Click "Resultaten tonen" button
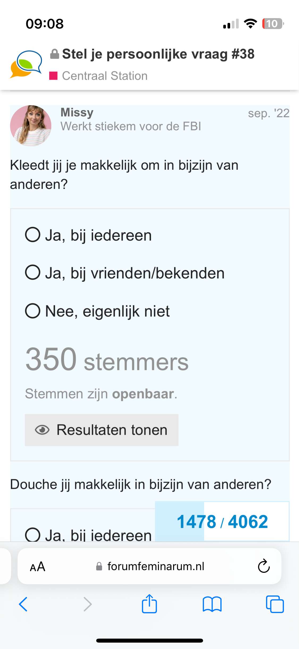299x649 pixels. 102,430
